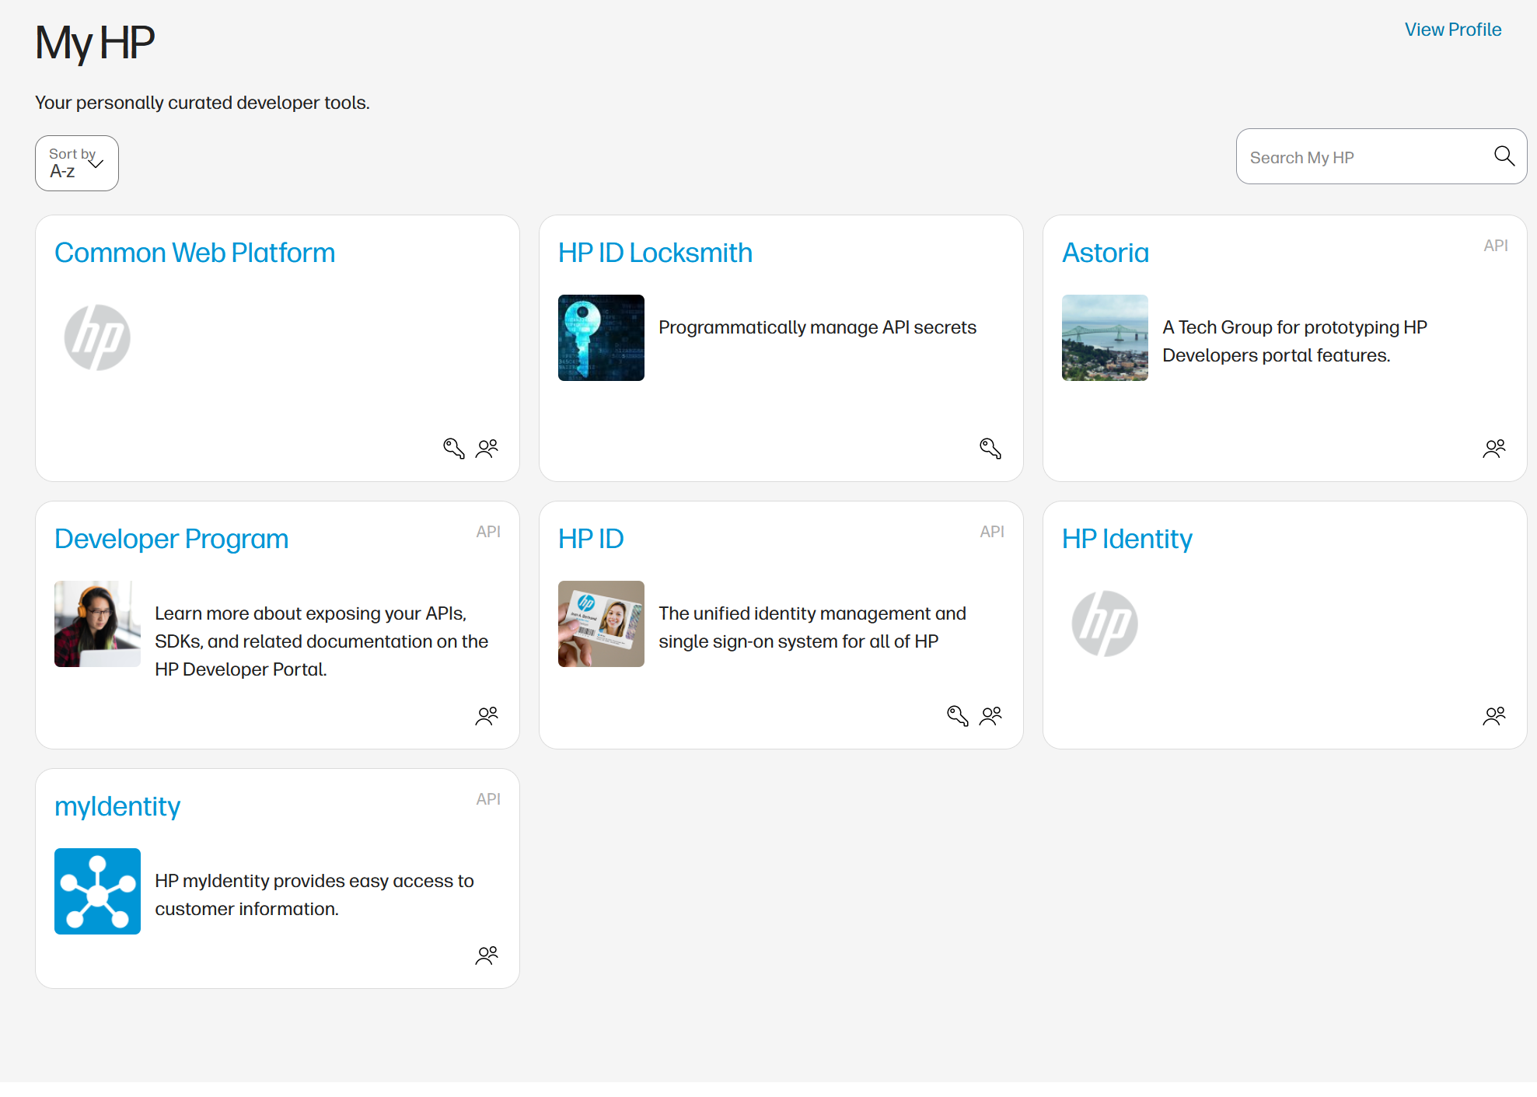Click the key icon on HP ID Locksmith card
Screen dimensions: 1537x1097
point(990,449)
